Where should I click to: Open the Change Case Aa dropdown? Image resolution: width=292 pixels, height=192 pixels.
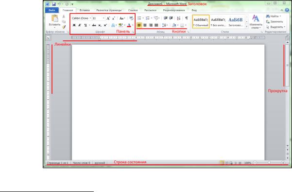[122, 18]
